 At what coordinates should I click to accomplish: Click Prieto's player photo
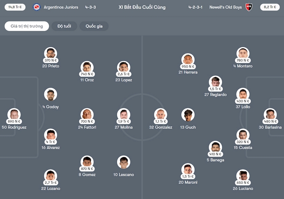point(51,53)
